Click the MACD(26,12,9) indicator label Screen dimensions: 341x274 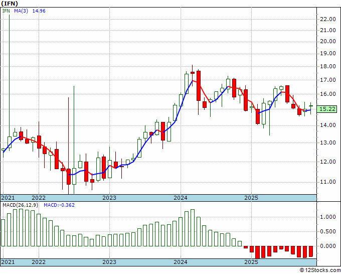pos(20,205)
